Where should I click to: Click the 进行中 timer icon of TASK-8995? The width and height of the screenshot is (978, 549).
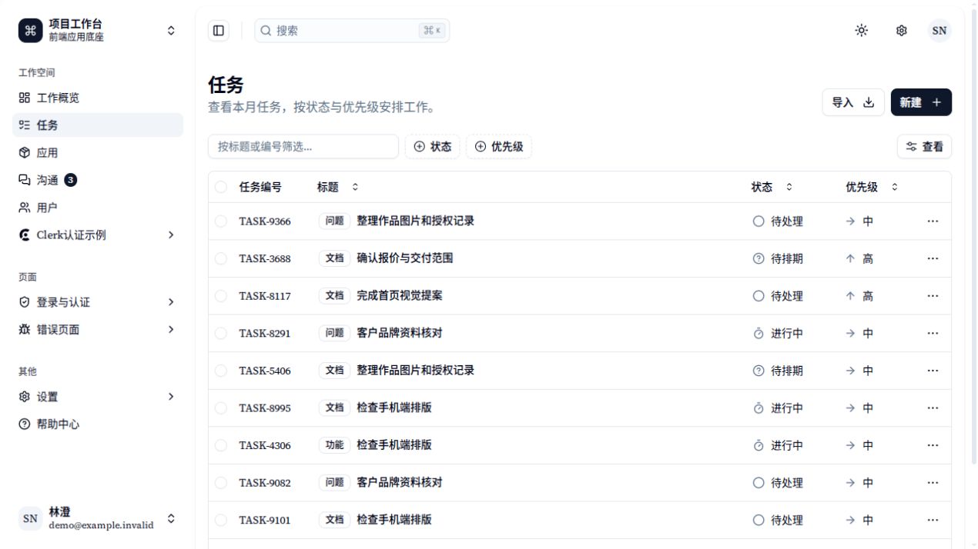759,408
